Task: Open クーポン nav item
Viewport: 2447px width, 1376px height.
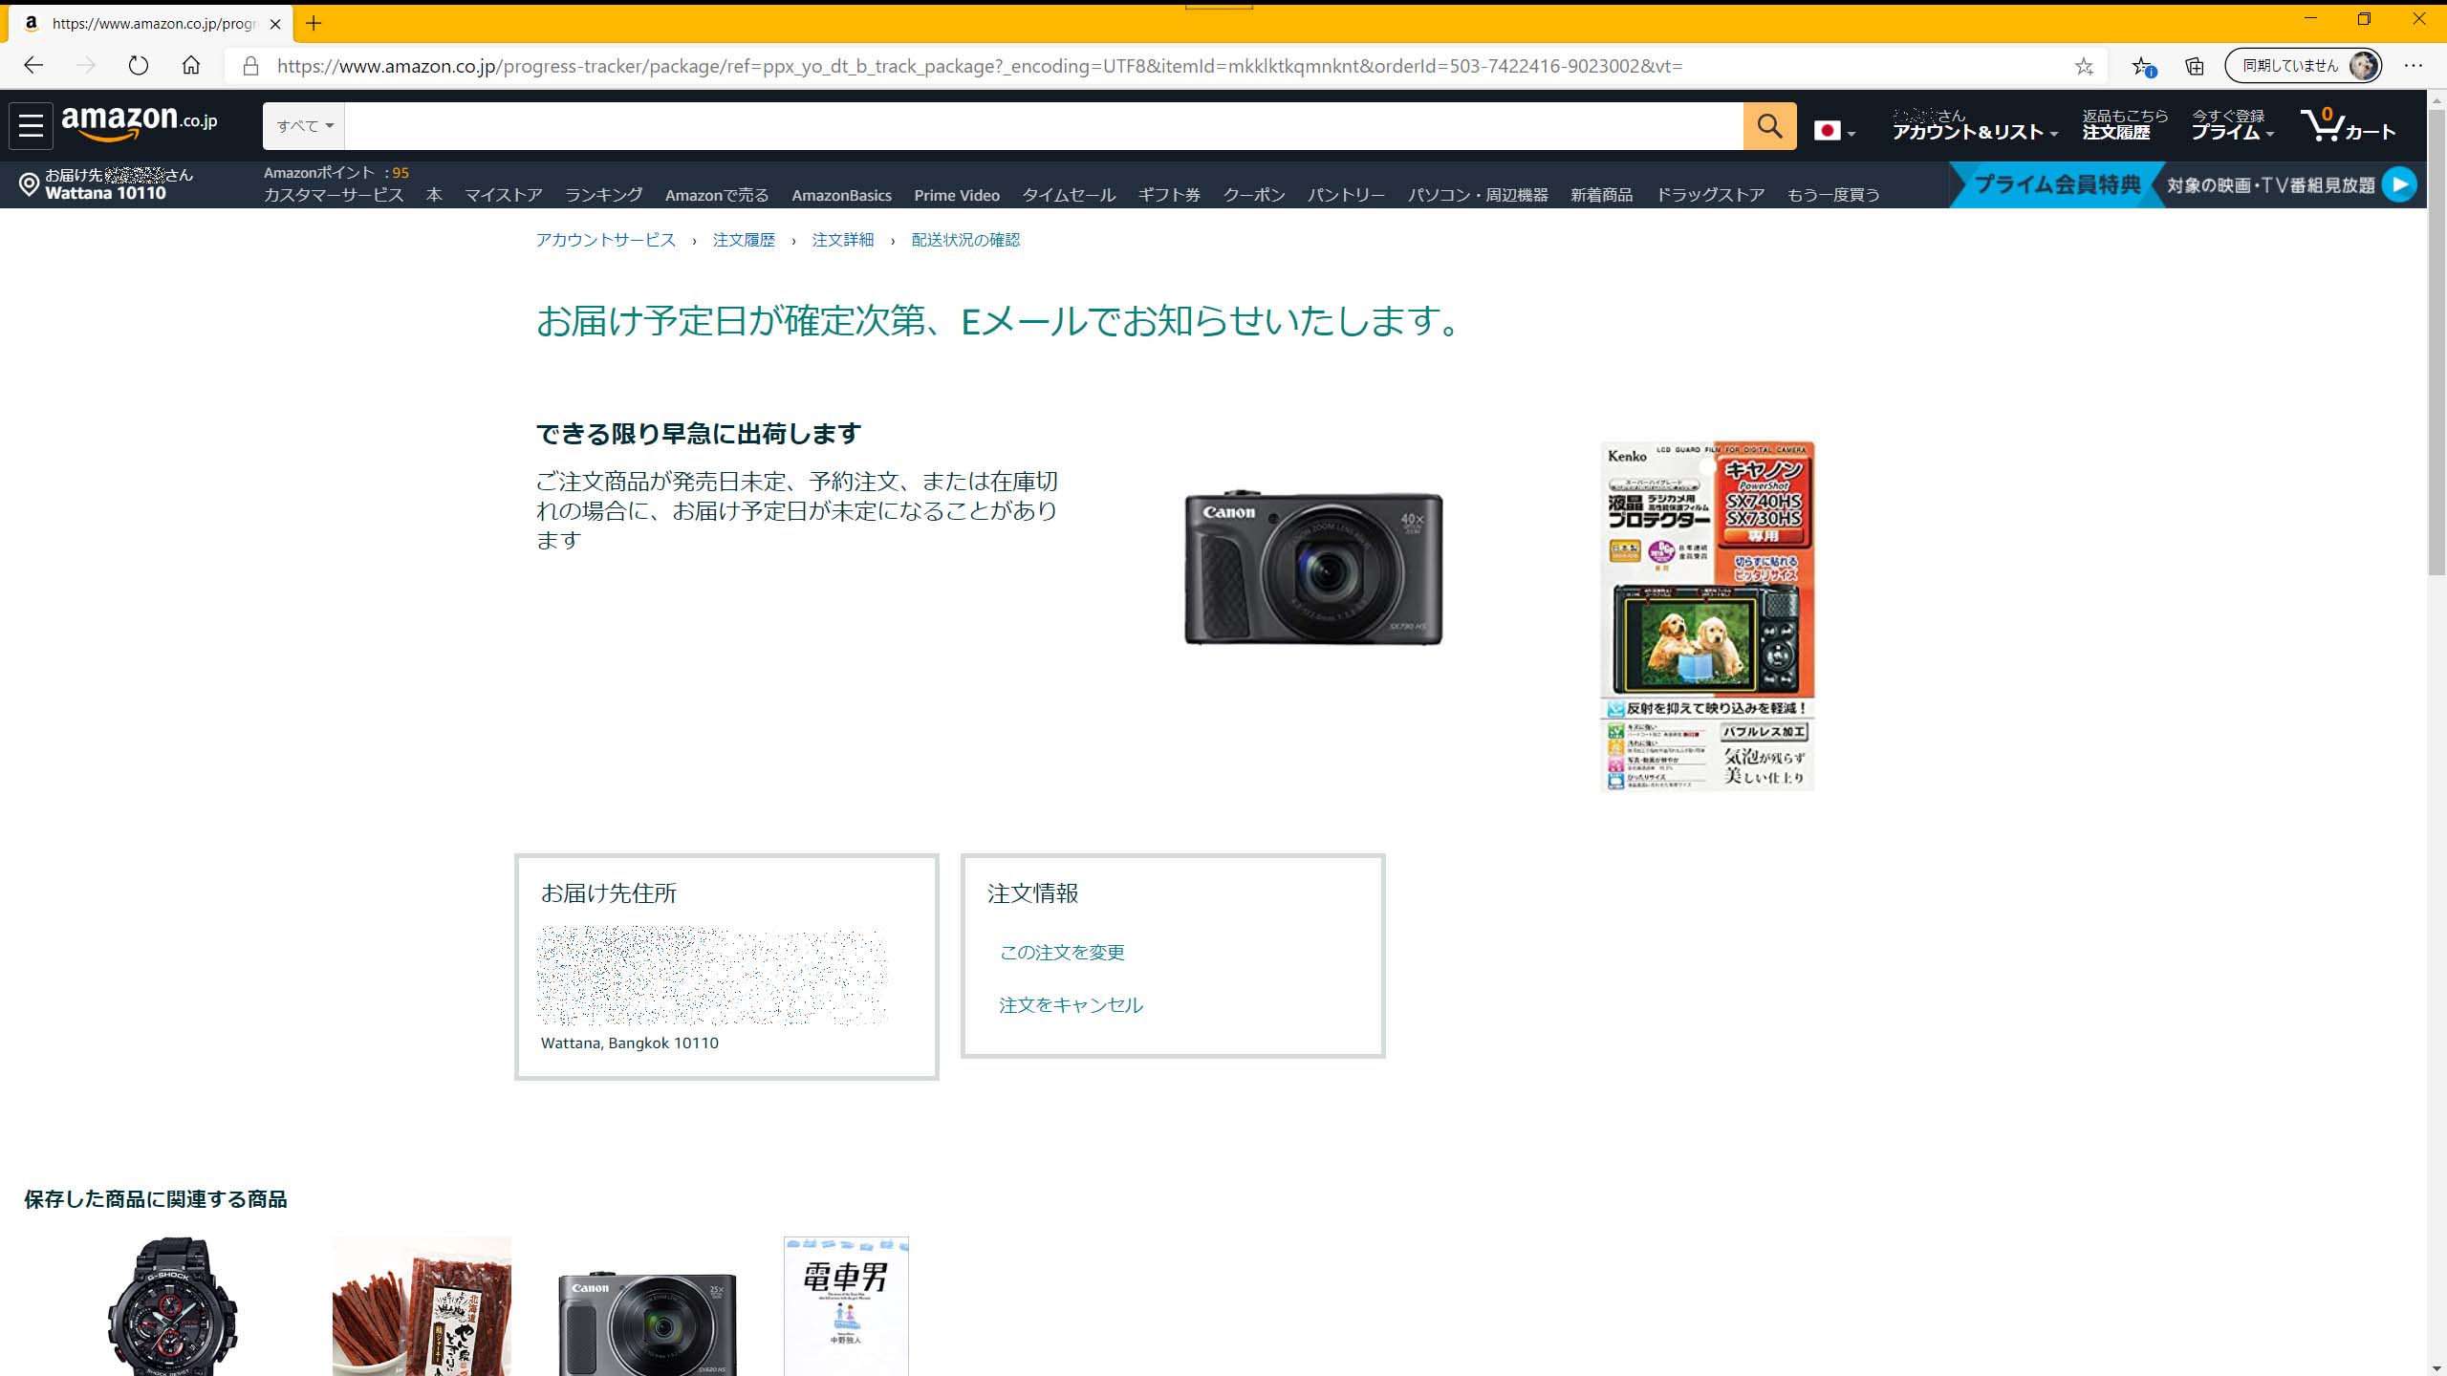Action: point(1254,195)
